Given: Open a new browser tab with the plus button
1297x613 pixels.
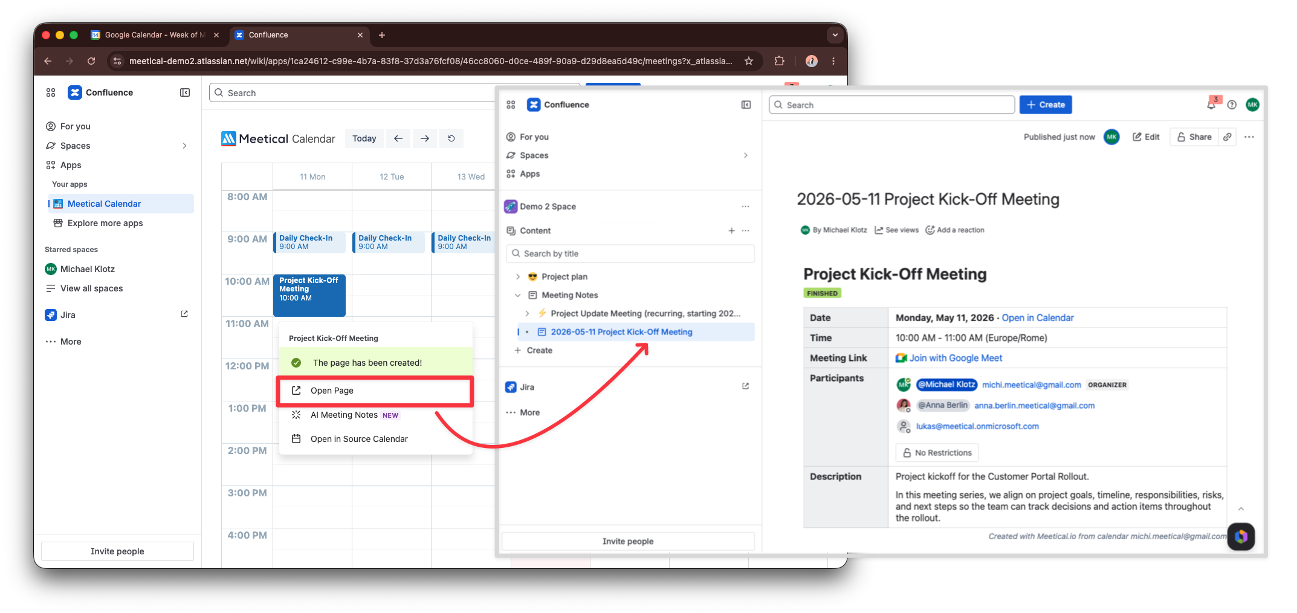Looking at the screenshot, I should coord(382,35).
